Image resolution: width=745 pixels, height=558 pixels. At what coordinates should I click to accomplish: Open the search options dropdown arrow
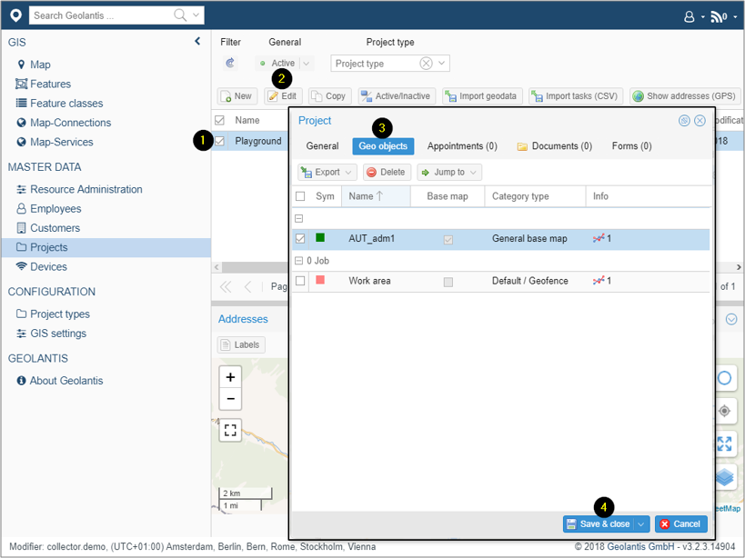196,15
